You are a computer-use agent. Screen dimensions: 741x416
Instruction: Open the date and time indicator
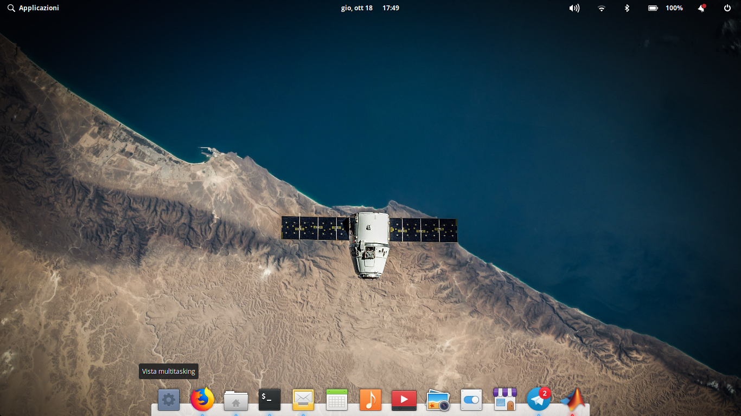(370, 8)
